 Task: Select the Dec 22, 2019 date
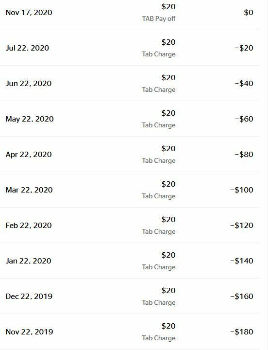tap(29, 297)
